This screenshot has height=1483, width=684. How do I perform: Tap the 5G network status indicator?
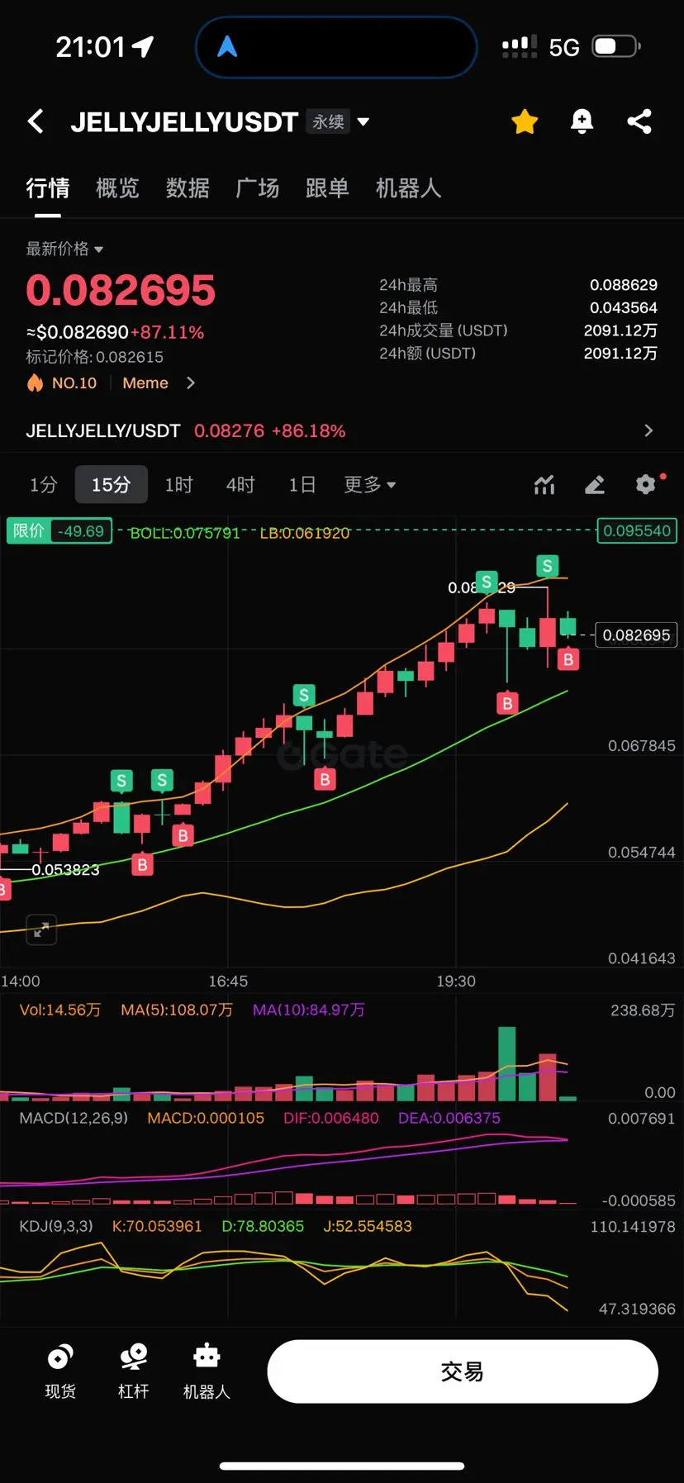pyautogui.click(x=564, y=48)
